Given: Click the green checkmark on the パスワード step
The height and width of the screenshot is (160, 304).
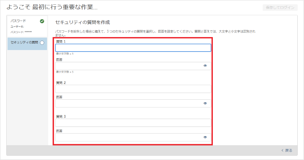Looking at the screenshot, I should [42, 21].
